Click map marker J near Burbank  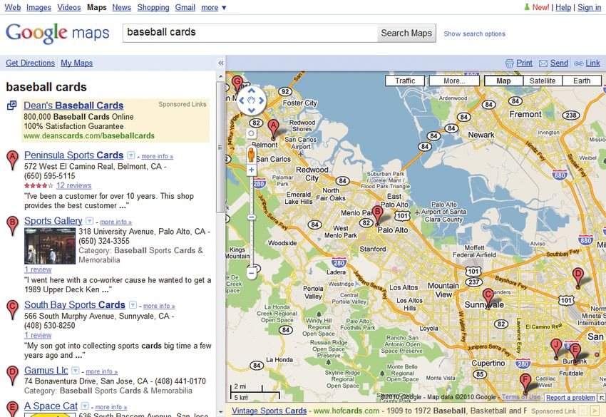(x=556, y=349)
